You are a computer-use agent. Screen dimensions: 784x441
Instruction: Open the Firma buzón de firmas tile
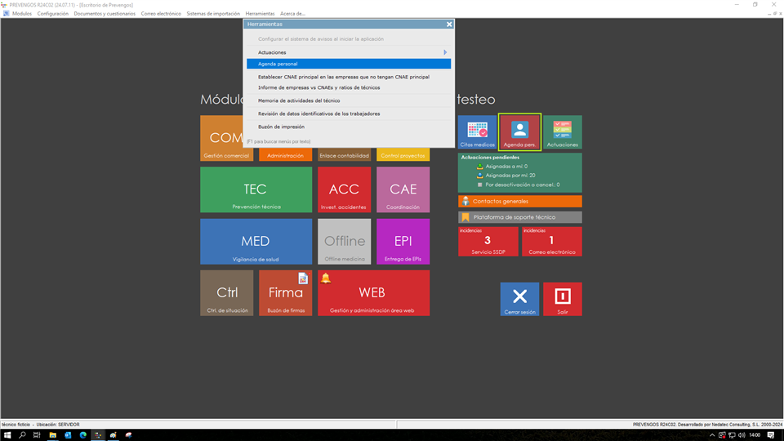(285, 292)
